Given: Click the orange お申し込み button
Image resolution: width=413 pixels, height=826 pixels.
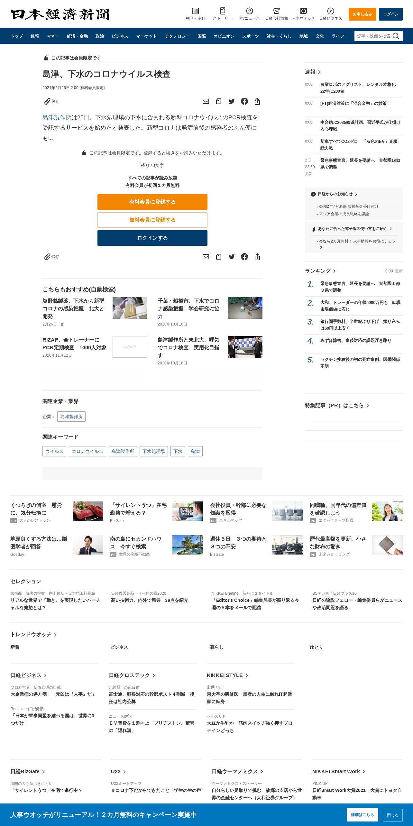Looking at the screenshot, I should pos(363,14).
